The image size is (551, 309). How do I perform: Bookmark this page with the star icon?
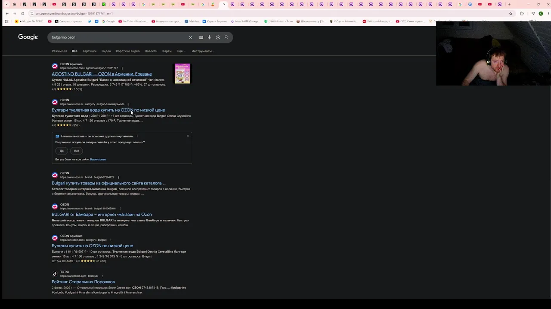point(511,13)
